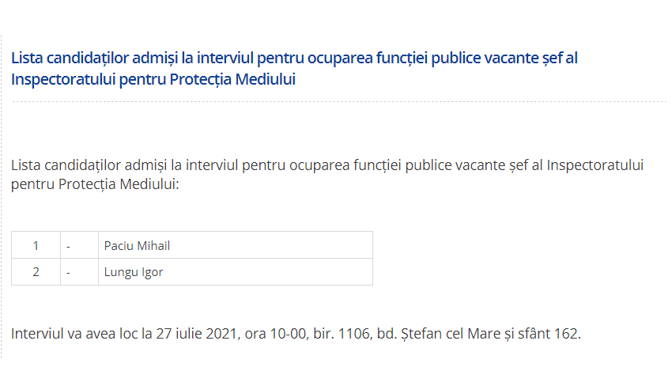Click 'Protecția Mediului' in the blue title
The width and height of the screenshot is (672, 371).
[232, 79]
